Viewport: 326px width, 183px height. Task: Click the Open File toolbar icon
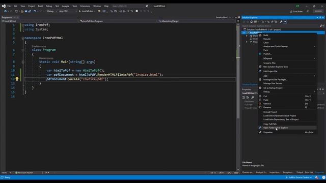click(x=22, y=11)
